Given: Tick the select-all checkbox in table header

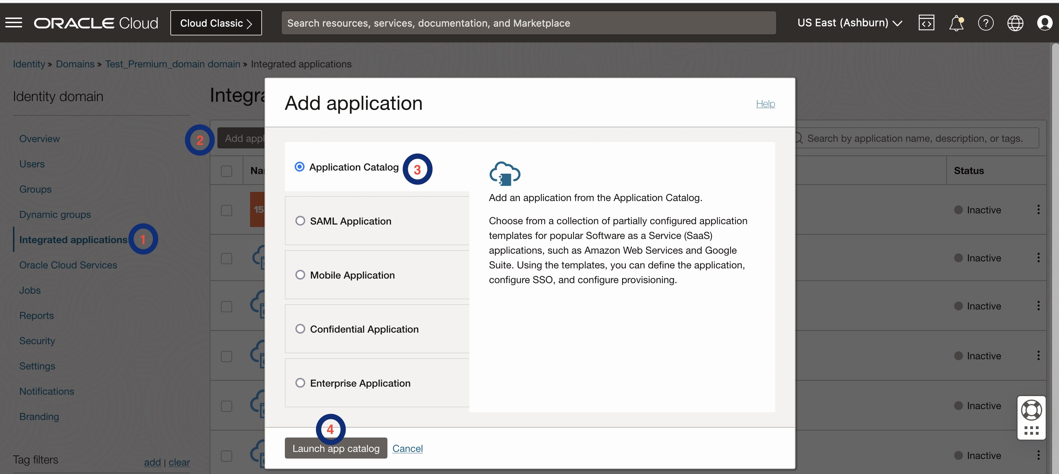Looking at the screenshot, I should 227,171.
